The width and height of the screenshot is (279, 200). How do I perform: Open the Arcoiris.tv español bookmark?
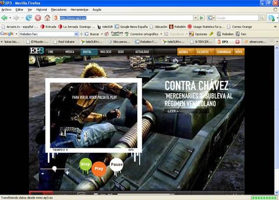click(20, 27)
